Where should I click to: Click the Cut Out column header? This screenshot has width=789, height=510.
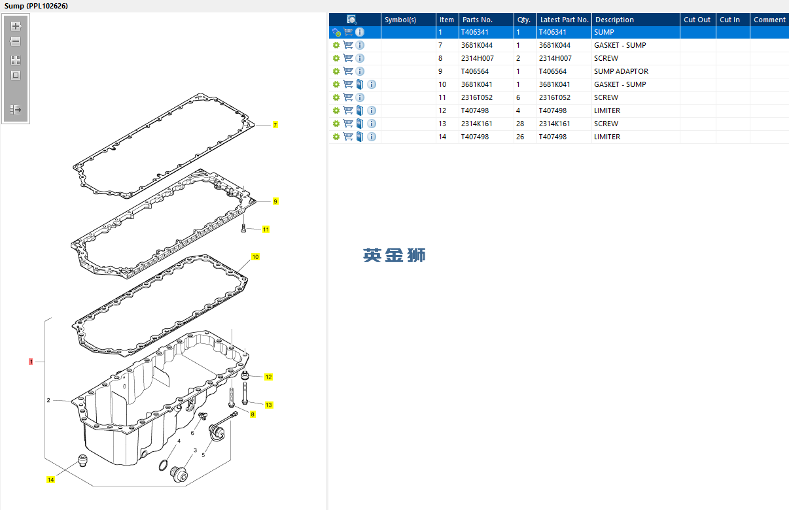coord(697,20)
